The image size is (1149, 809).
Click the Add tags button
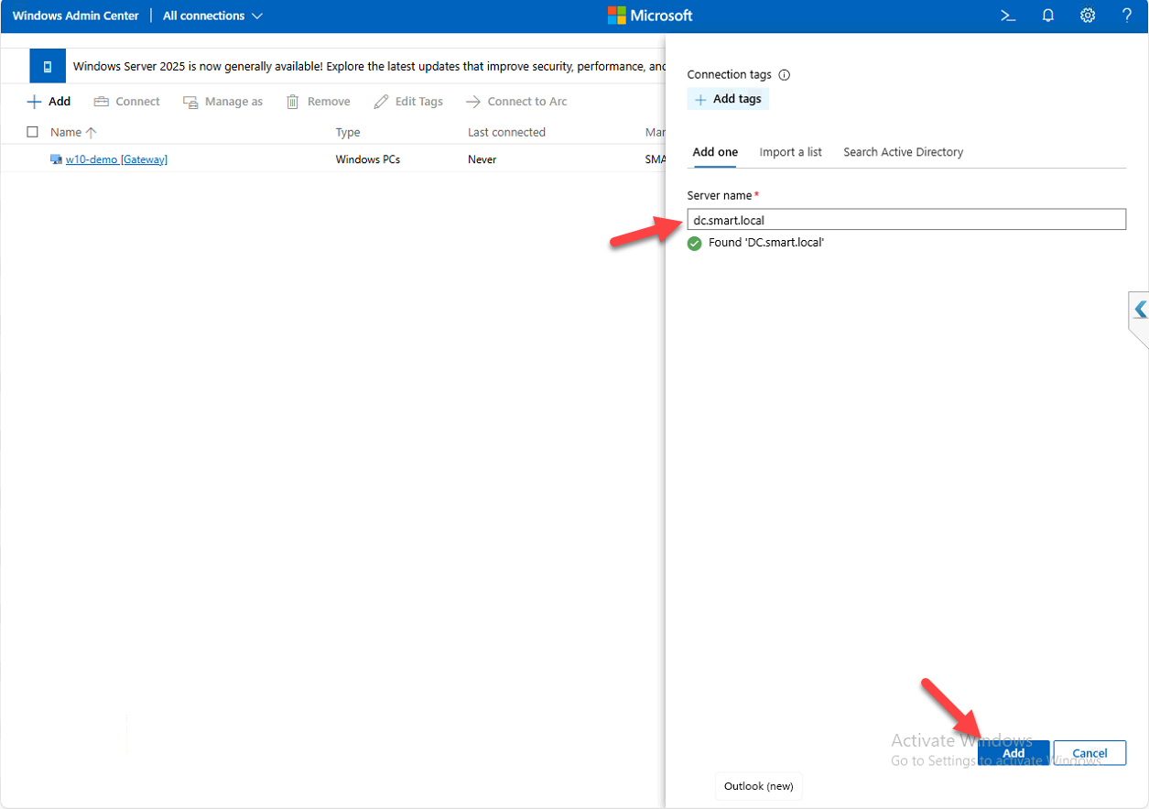[x=728, y=99]
